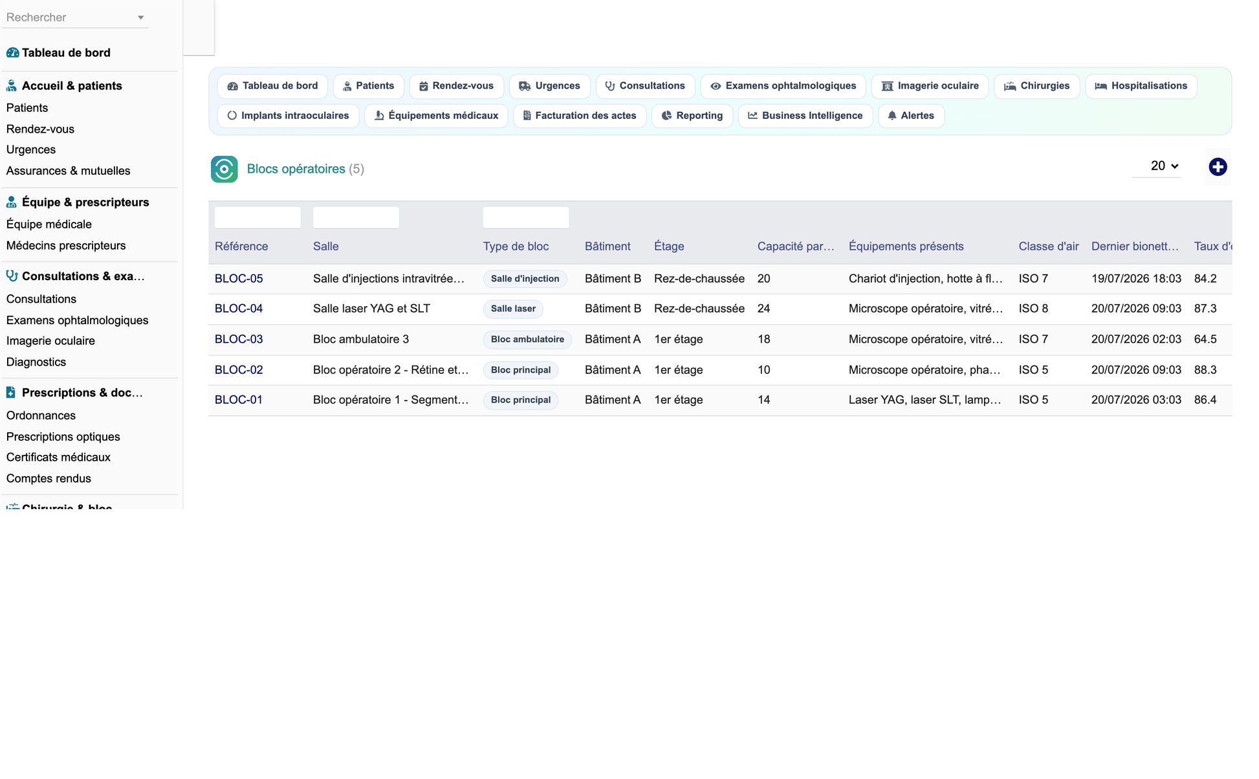The width and height of the screenshot is (1259, 779).
Task: Click the eye icon in Examens ophtalmologiques chip
Action: click(716, 86)
